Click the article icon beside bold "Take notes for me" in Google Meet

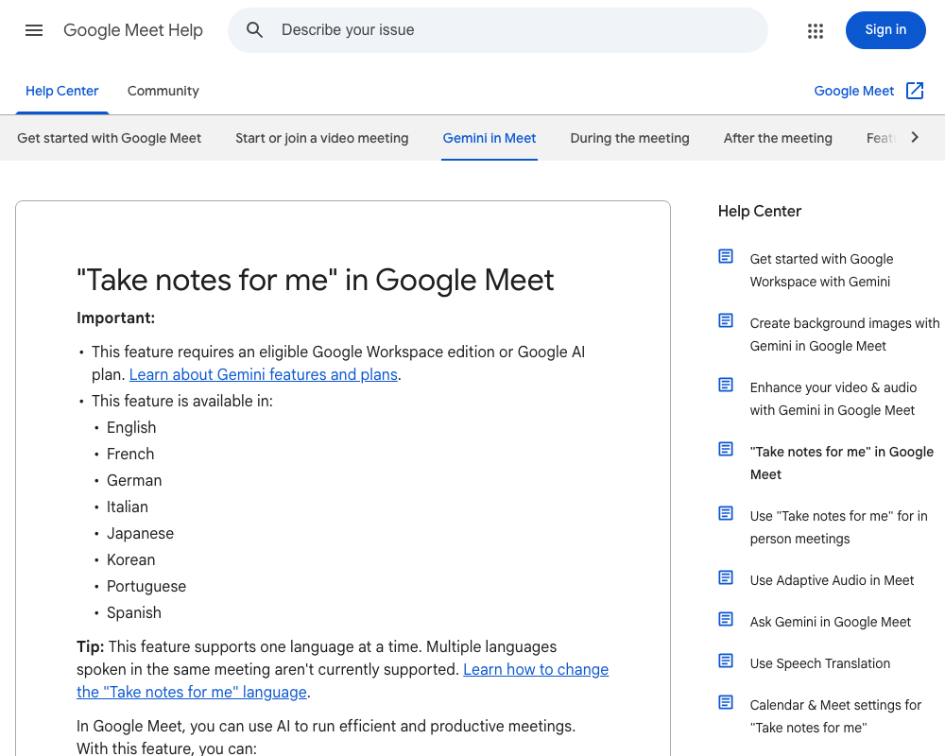click(x=726, y=449)
